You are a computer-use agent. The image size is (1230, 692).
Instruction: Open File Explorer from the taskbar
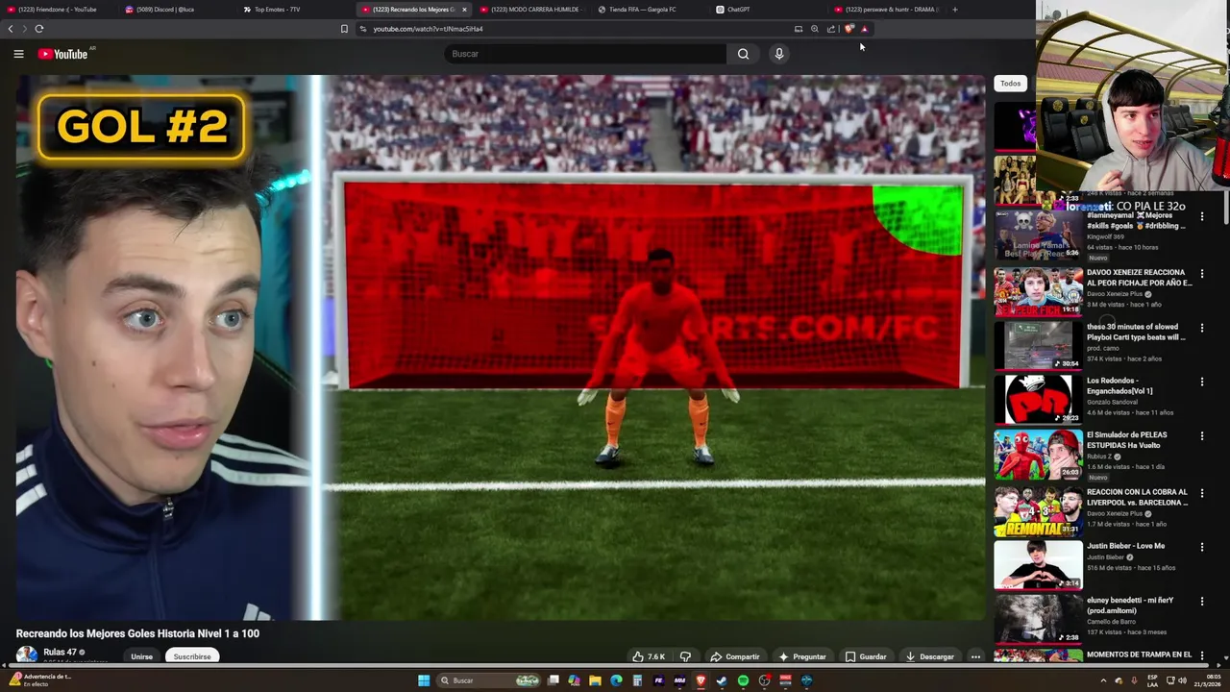[595, 680]
